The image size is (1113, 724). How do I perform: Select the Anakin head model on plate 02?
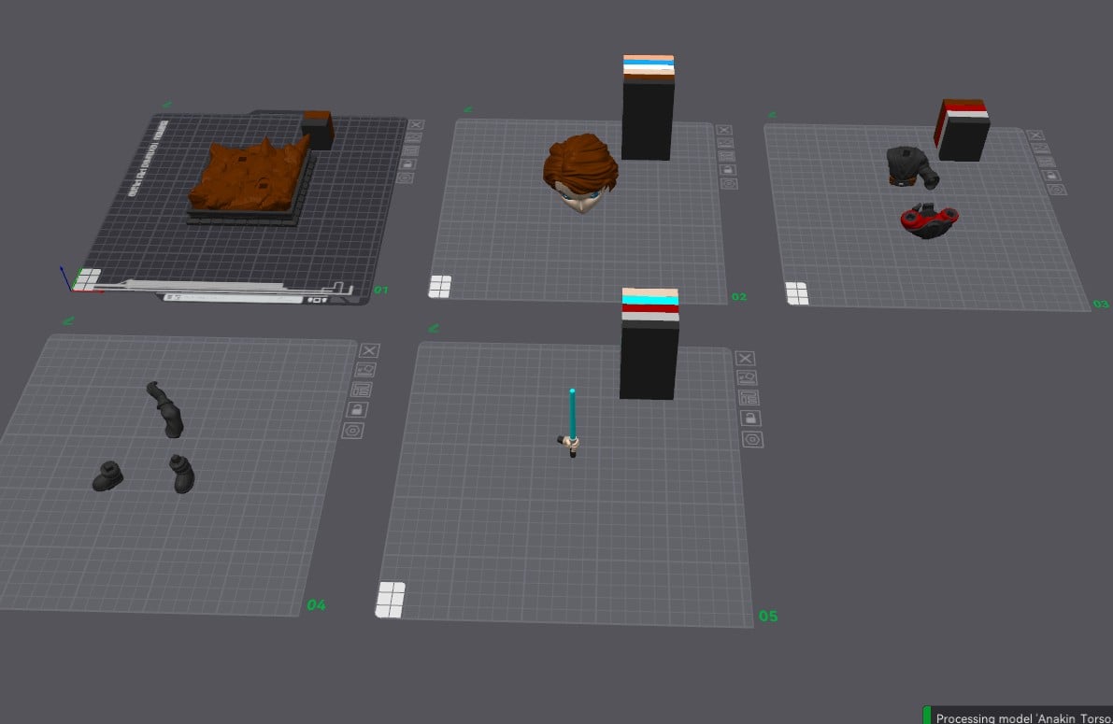tap(580, 173)
